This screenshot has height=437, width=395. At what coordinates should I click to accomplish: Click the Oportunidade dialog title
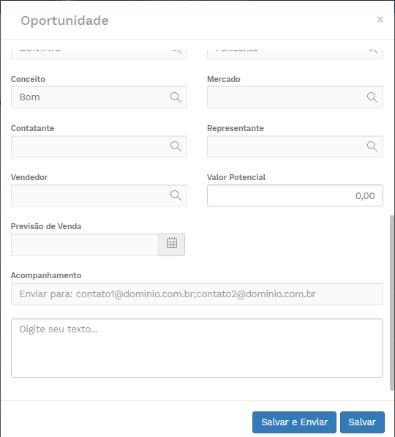click(64, 20)
